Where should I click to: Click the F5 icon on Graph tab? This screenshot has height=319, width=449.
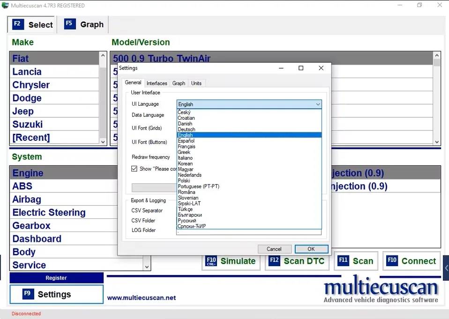(x=70, y=24)
